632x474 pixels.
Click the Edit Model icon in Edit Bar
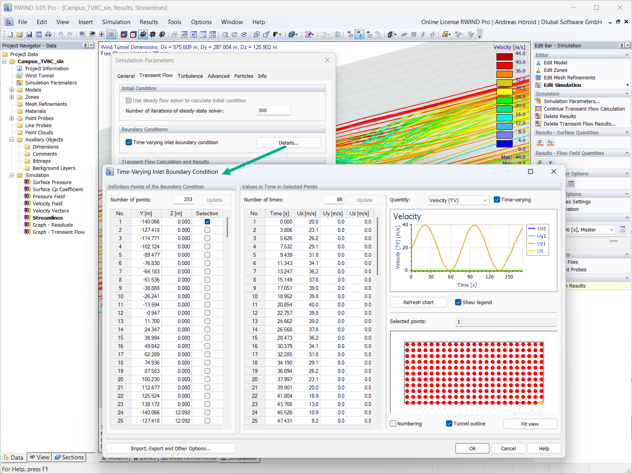[x=538, y=62]
